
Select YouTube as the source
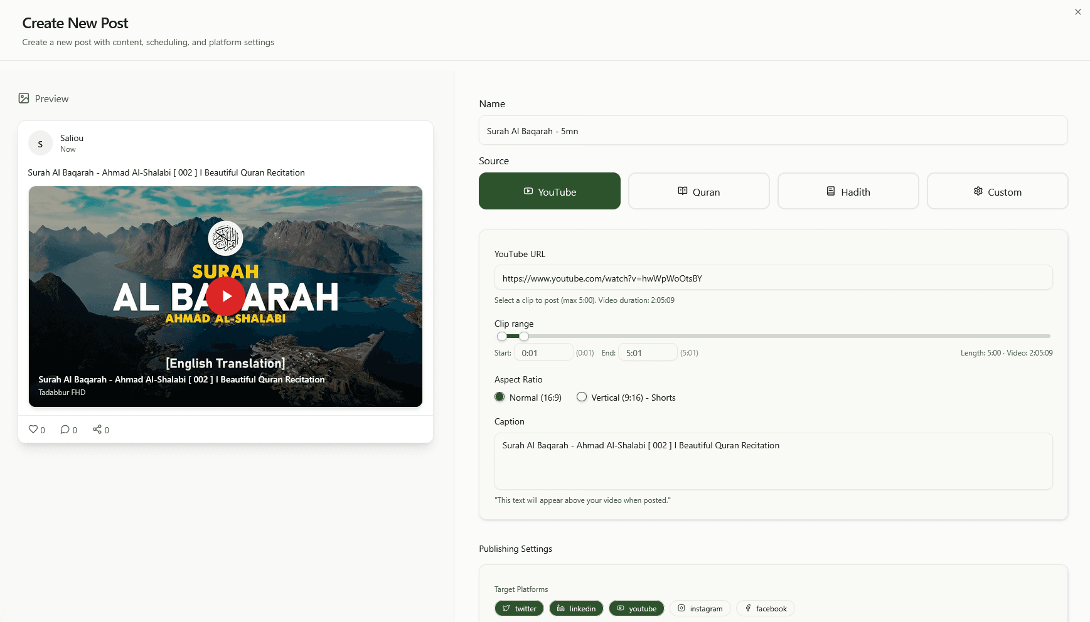(x=549, y=191)
